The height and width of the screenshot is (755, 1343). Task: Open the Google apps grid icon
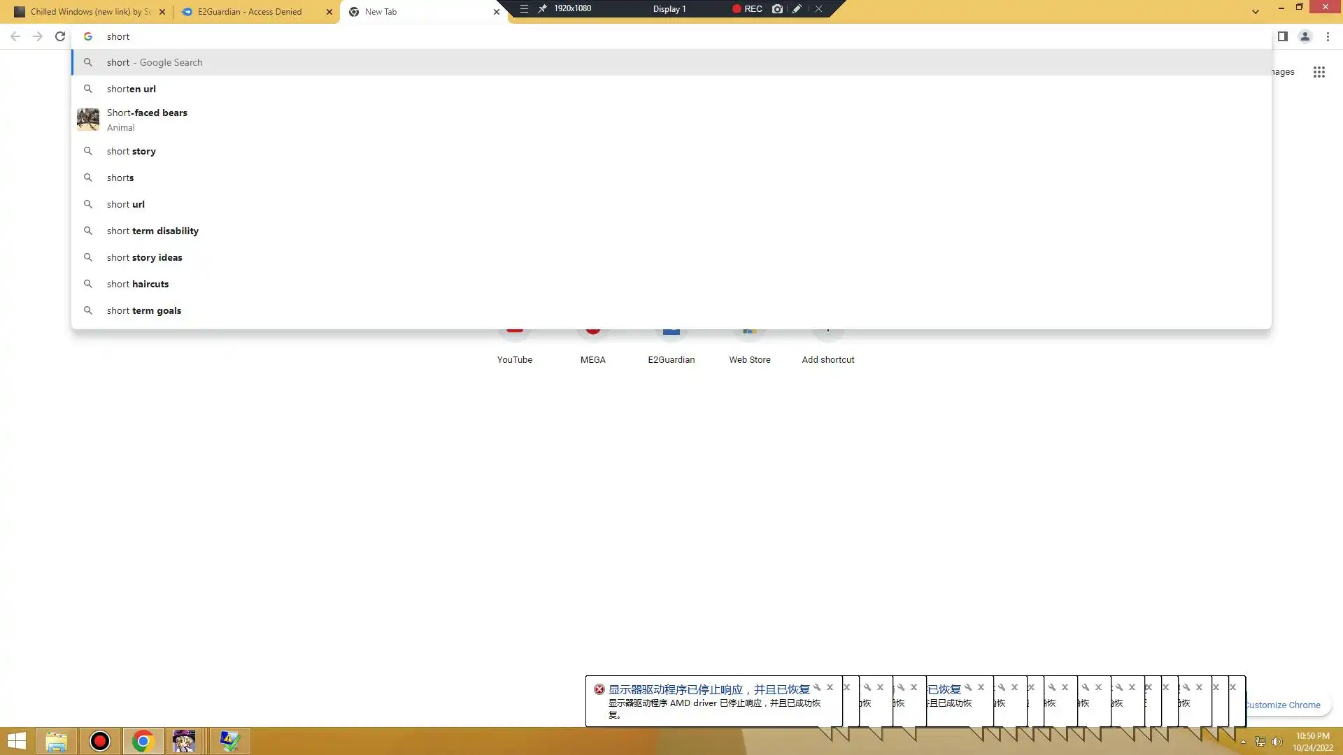tap(1319, 72)
